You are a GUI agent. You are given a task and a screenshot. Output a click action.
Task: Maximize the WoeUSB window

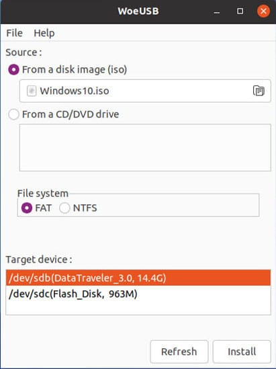point(240,11)
